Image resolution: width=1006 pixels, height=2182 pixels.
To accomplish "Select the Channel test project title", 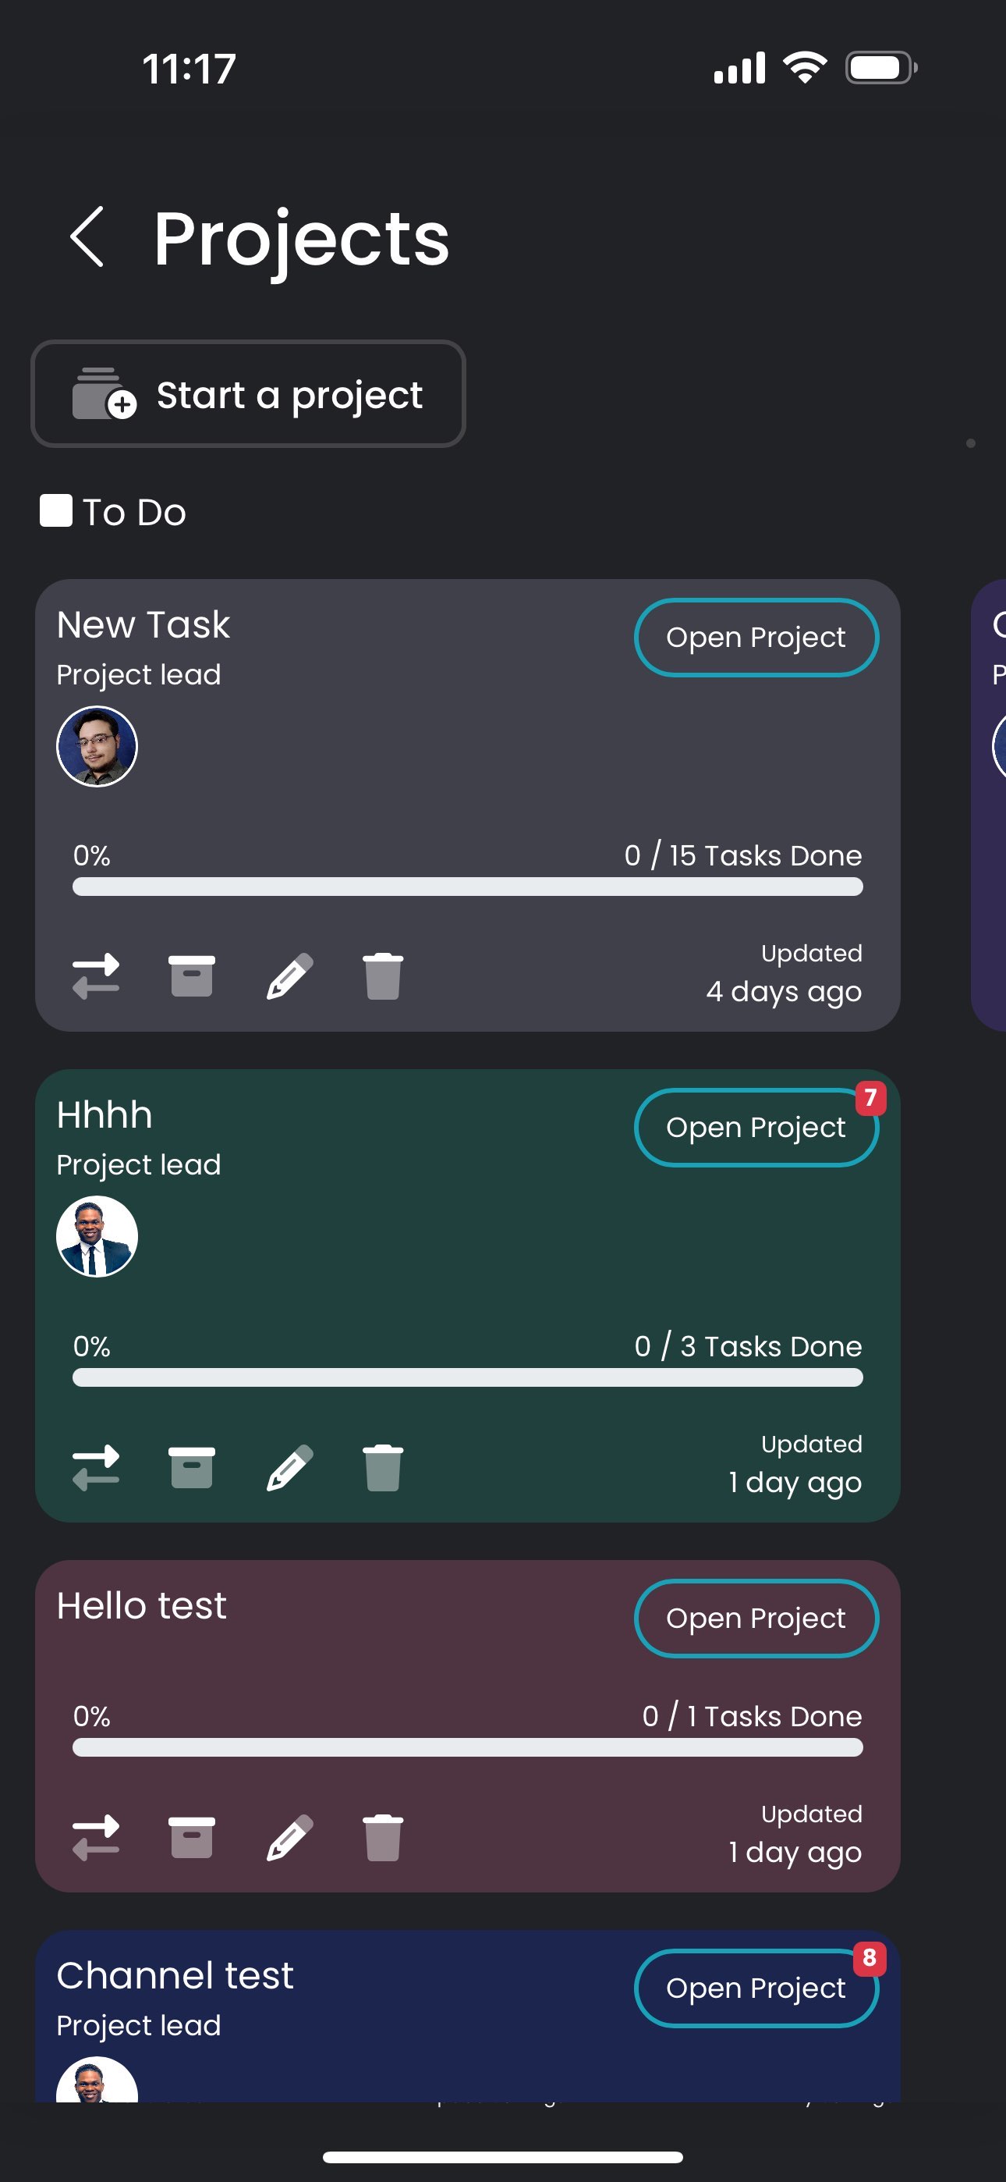I will pos(175,1975).
